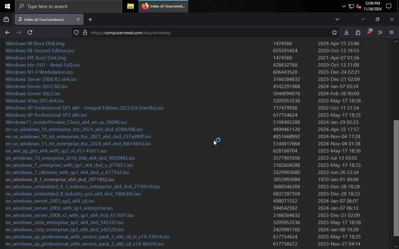Download en_windows_server_2003_with_sp1_enterprise.iso
Screen dimensions: 399x249
[59, 208]
